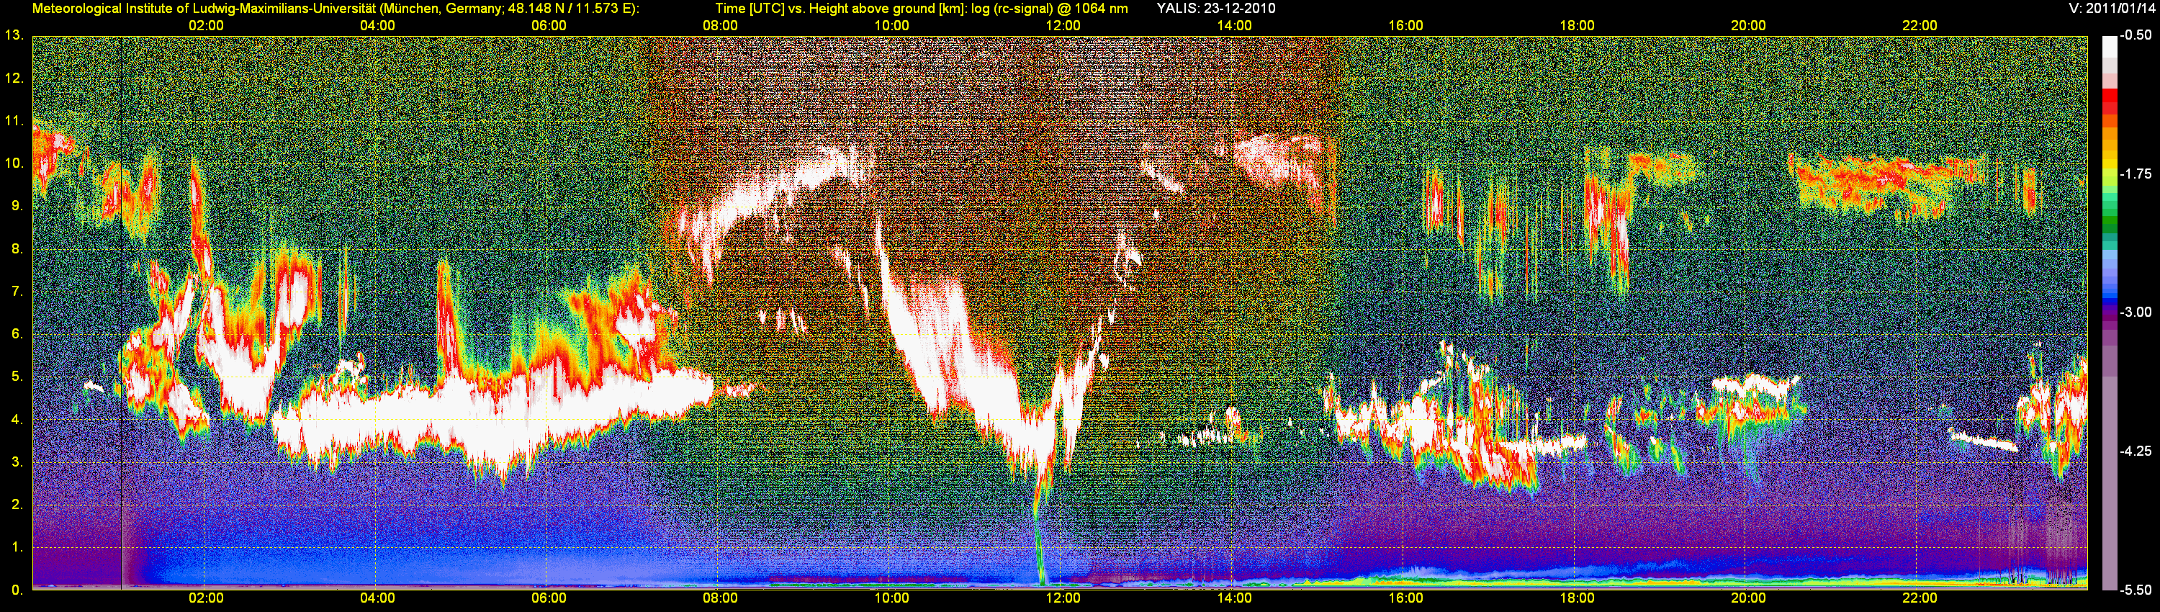Select the 02:00 label on the bottom time axis
This screenshot has height=612, width=2160.
click(x=206, y=598)
